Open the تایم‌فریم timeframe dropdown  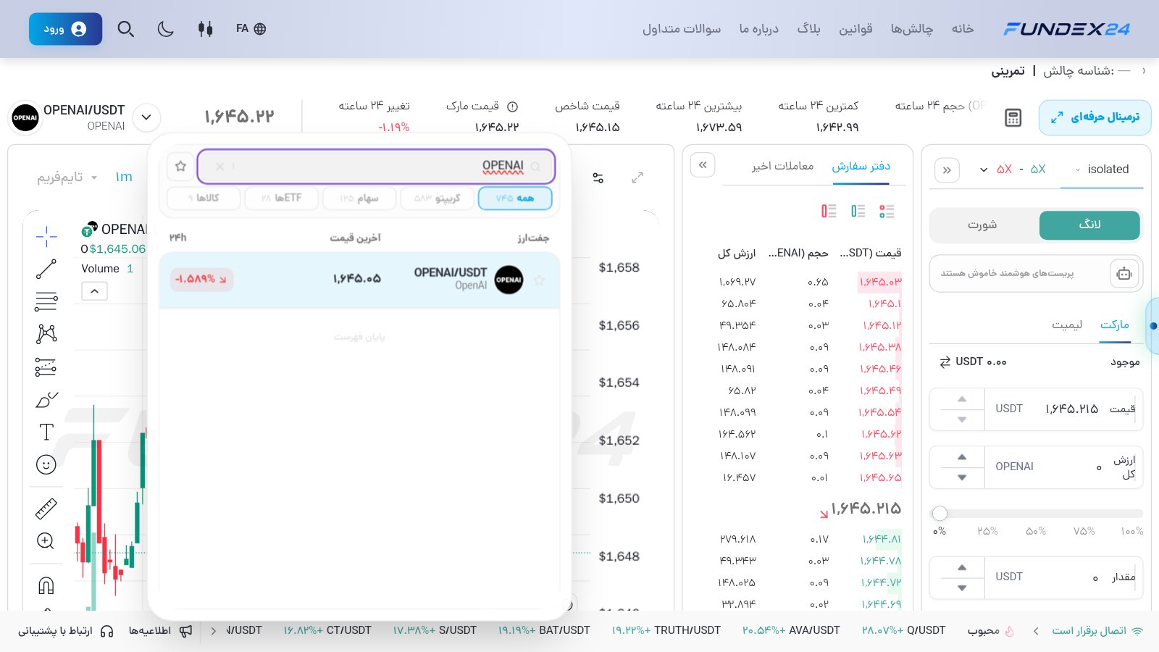[x=67, y=177]
